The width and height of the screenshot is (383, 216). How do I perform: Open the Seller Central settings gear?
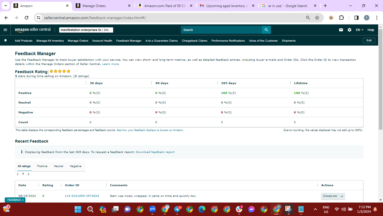click(349, 30)
